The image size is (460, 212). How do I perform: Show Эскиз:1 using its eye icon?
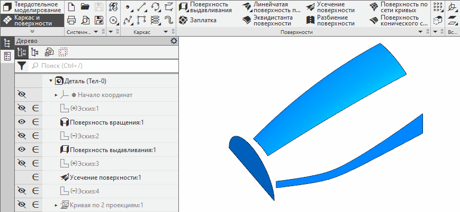pyautogui.click(x=22, y=108)
